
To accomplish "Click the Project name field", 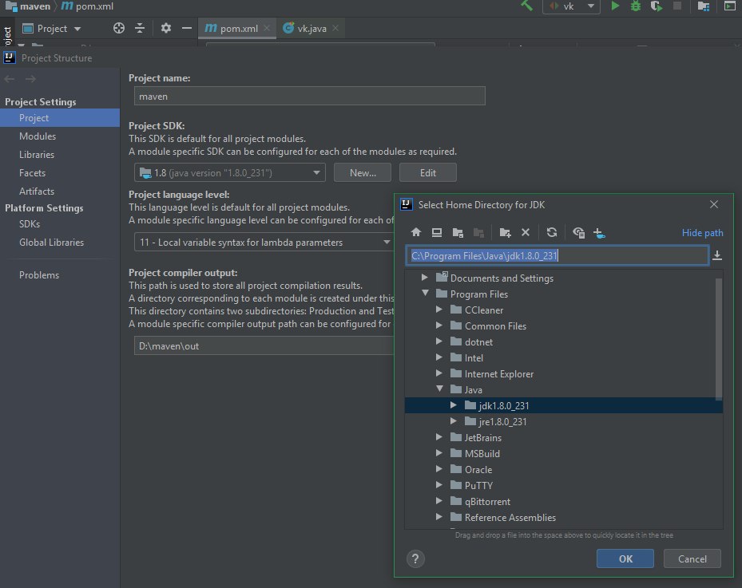I will pyautogui.click(x=309, y=96).
